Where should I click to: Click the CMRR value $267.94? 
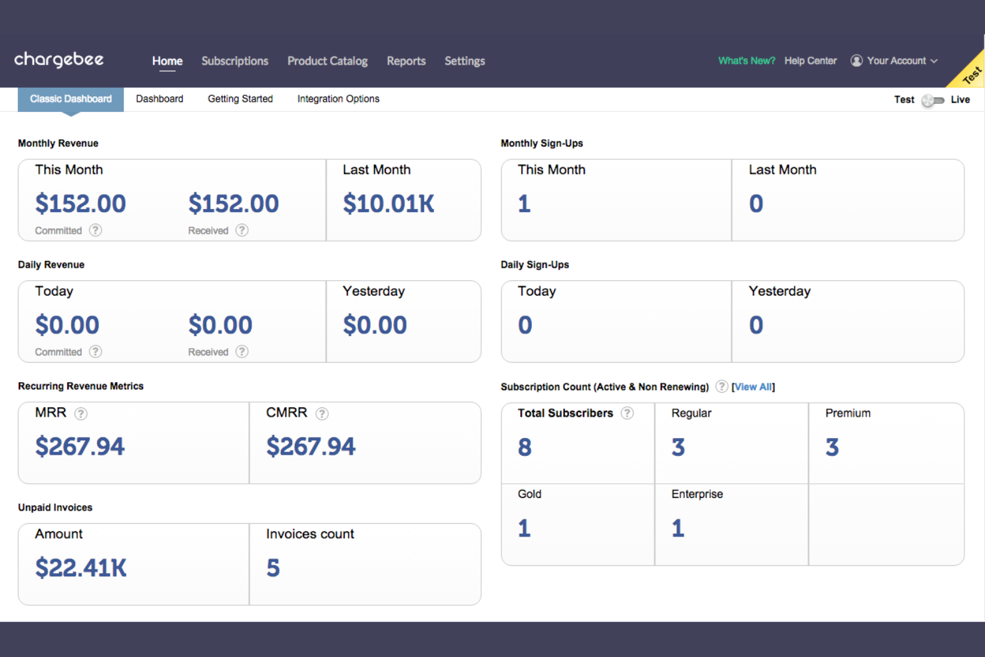pyautogui.click(x=311, y=447)
